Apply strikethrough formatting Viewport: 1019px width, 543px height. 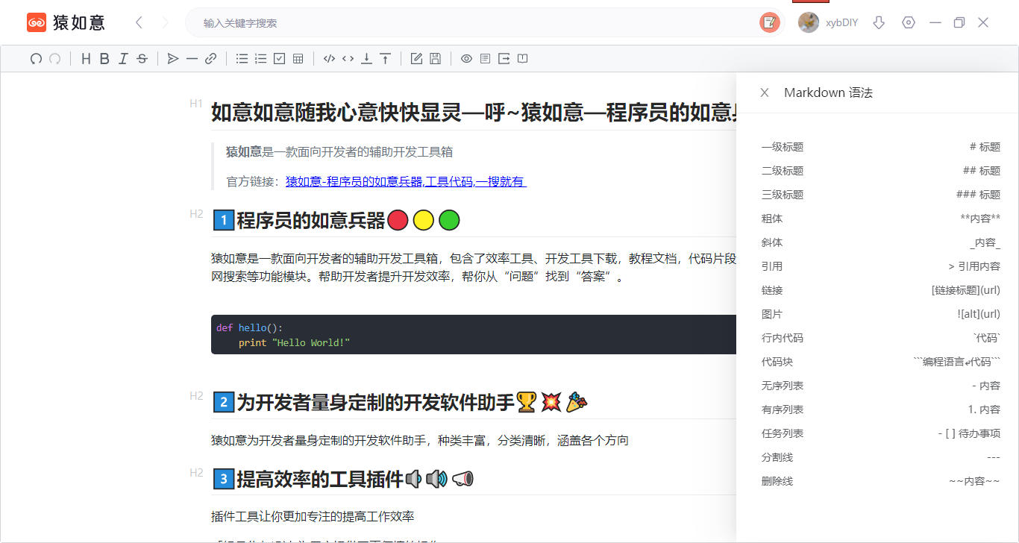click(142, 59)
